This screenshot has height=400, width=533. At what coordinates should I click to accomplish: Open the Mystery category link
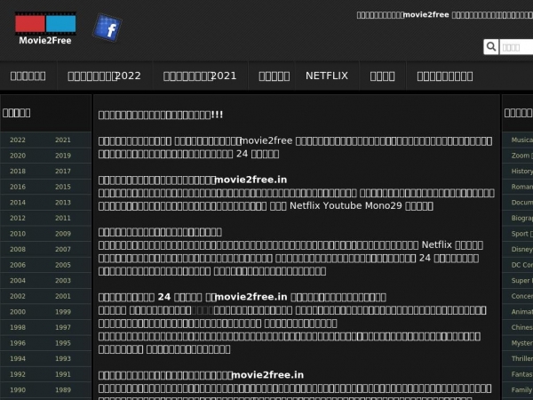521,343
